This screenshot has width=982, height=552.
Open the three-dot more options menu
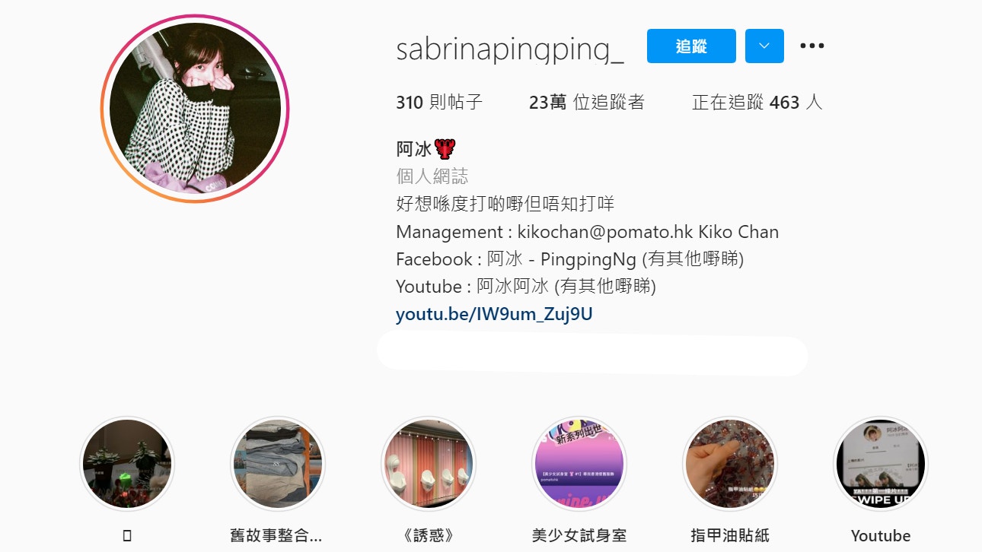812,46
